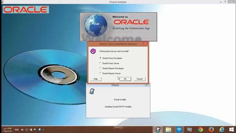The height and width of the screenshot is (133, 236).
Task: Click the 'Updating System PATH Variable...' status text
Action: pyautogui.click(x=119, y=107)
